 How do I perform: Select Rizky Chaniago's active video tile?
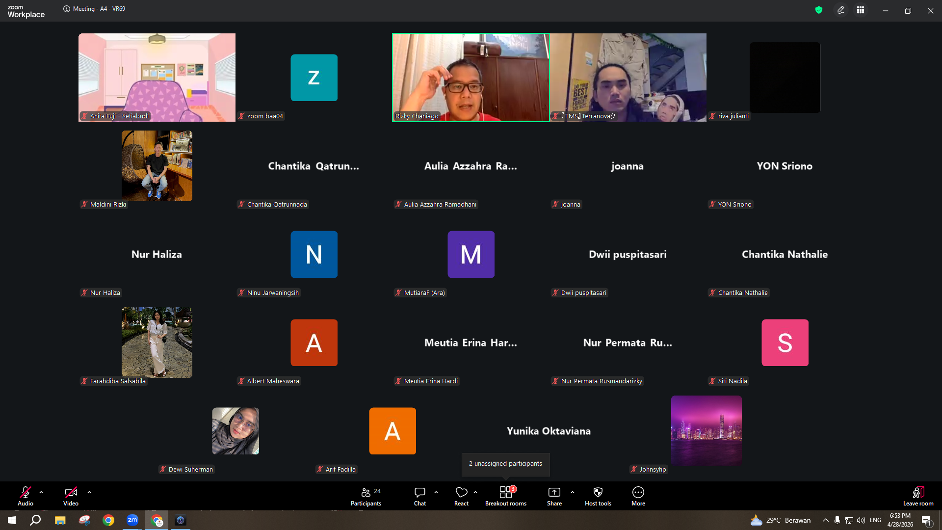click(x=471, y=78)
